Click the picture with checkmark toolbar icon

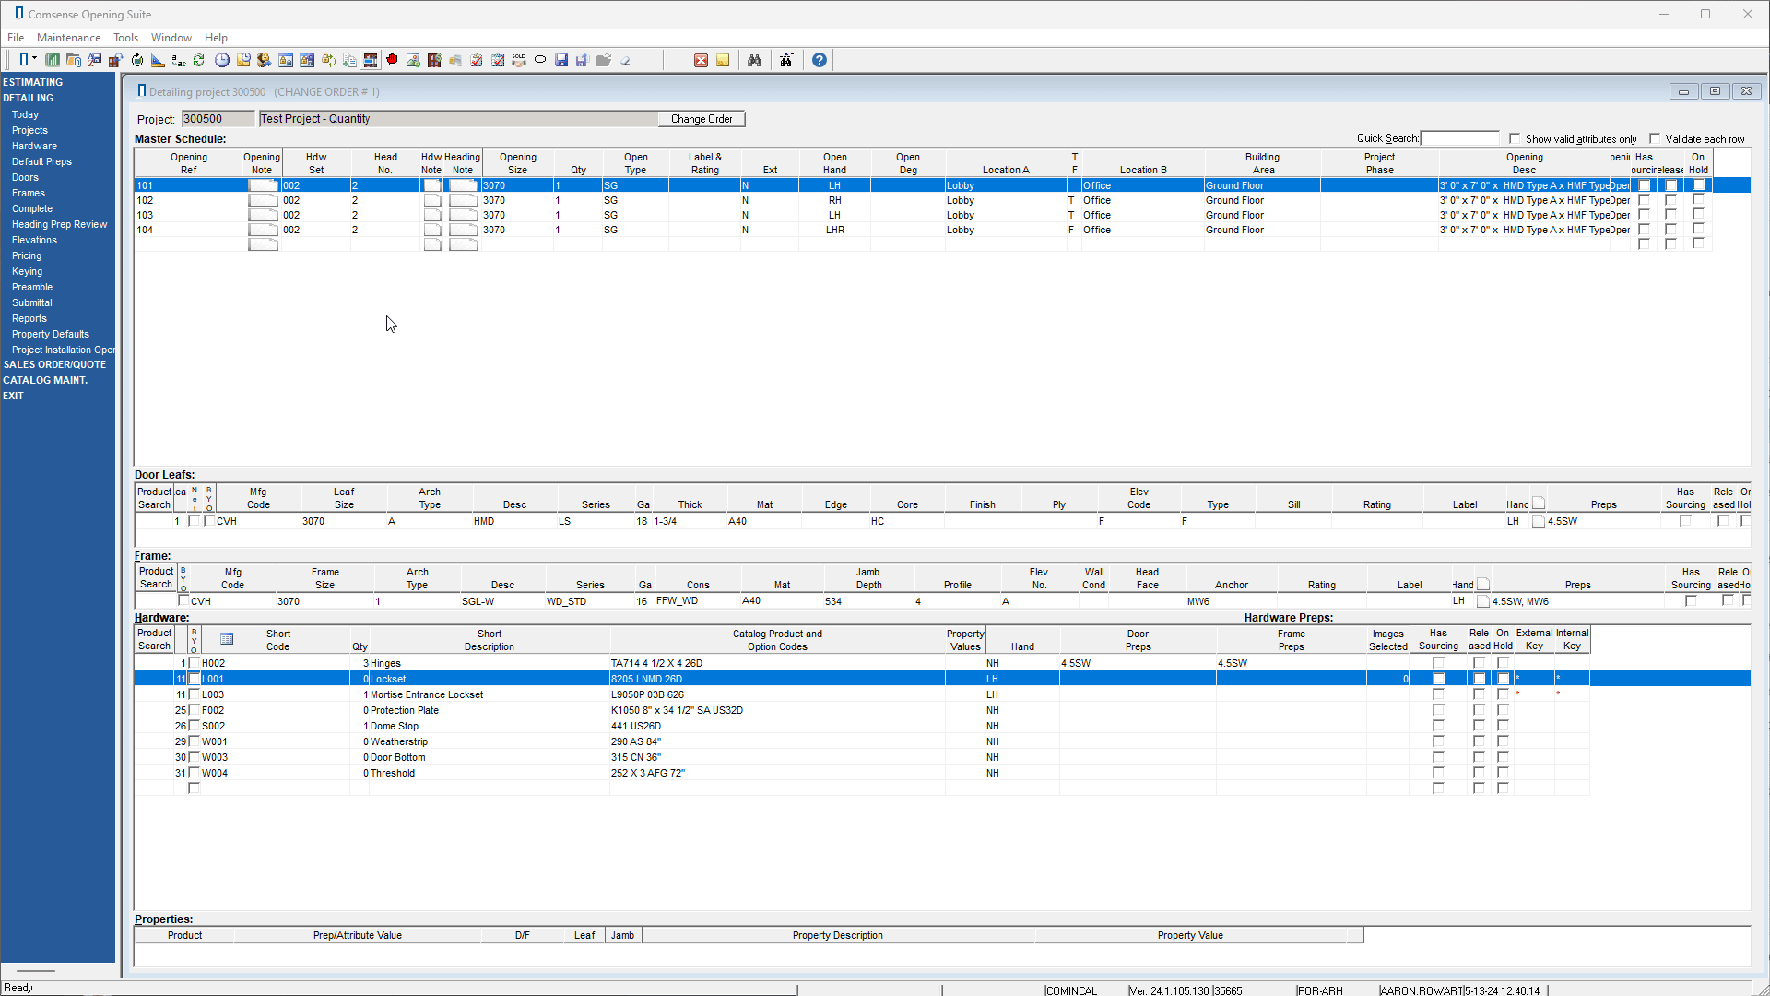pyautogui.click(x=413, y=60)
